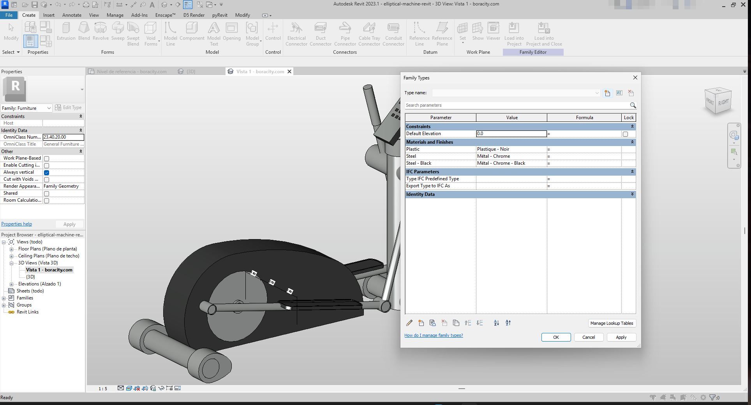Open Manage Lookup Tables
751x405 pixels.
[x=612, y=323]
